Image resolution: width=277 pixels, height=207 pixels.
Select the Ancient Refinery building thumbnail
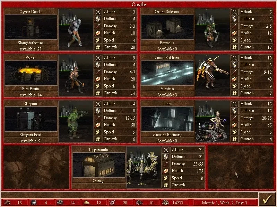[167, 119]
